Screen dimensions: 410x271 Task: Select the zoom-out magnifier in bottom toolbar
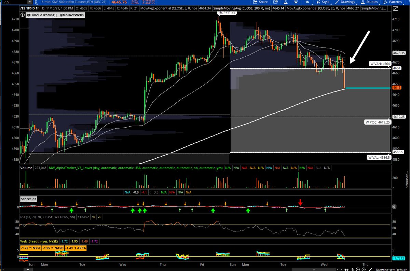click(364, 269)
